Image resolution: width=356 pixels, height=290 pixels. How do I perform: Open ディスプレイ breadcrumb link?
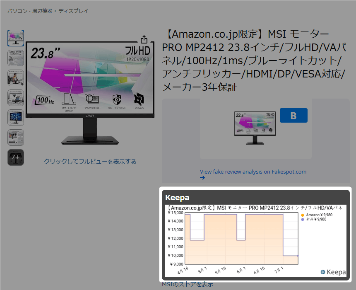coord(73,11)
